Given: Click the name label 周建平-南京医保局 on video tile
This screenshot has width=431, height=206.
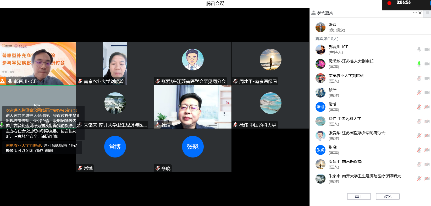Looking at the screenshot, I should 258,81.
